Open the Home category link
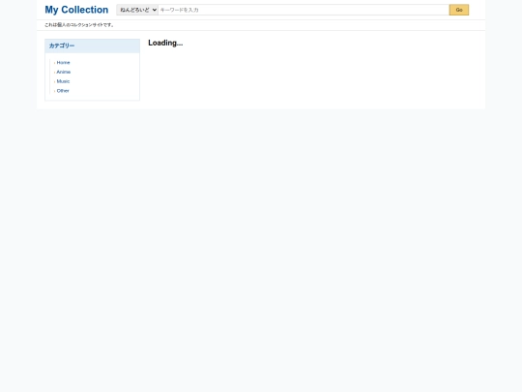Image resolution: width=522 pixels, height=392 pixels. pyautogui.click(x=63, y=62)
